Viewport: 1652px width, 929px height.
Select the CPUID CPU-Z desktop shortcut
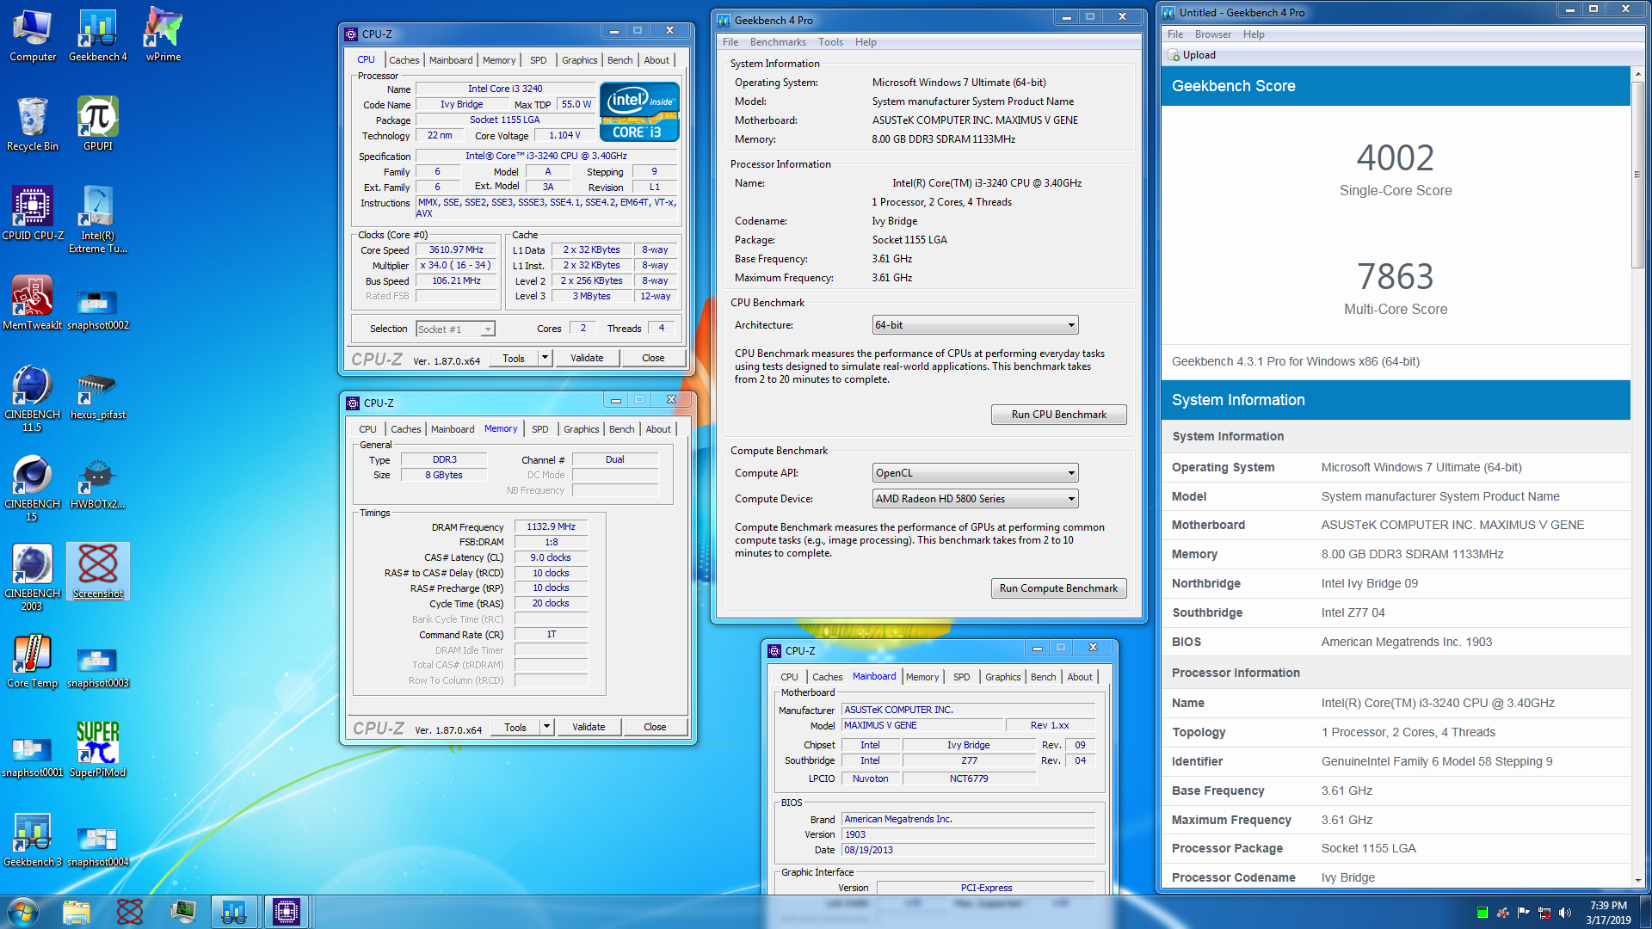tap(33, 215)
